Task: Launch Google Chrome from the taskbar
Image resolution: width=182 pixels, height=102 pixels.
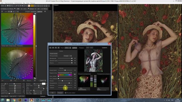Action: click(14, 100)
